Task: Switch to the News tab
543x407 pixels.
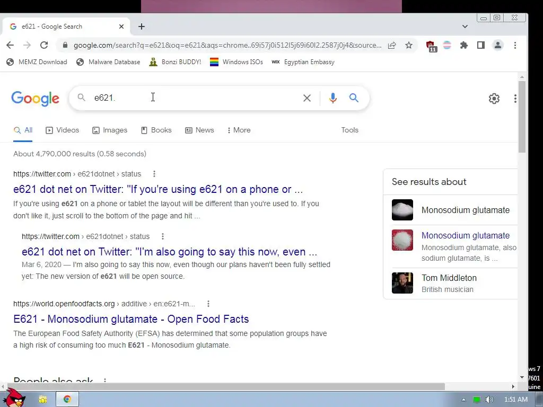Action: pos(199,130)
